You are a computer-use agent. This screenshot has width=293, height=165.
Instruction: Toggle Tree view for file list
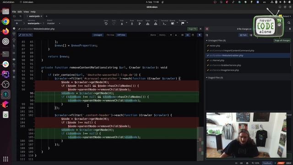(251, 35)
